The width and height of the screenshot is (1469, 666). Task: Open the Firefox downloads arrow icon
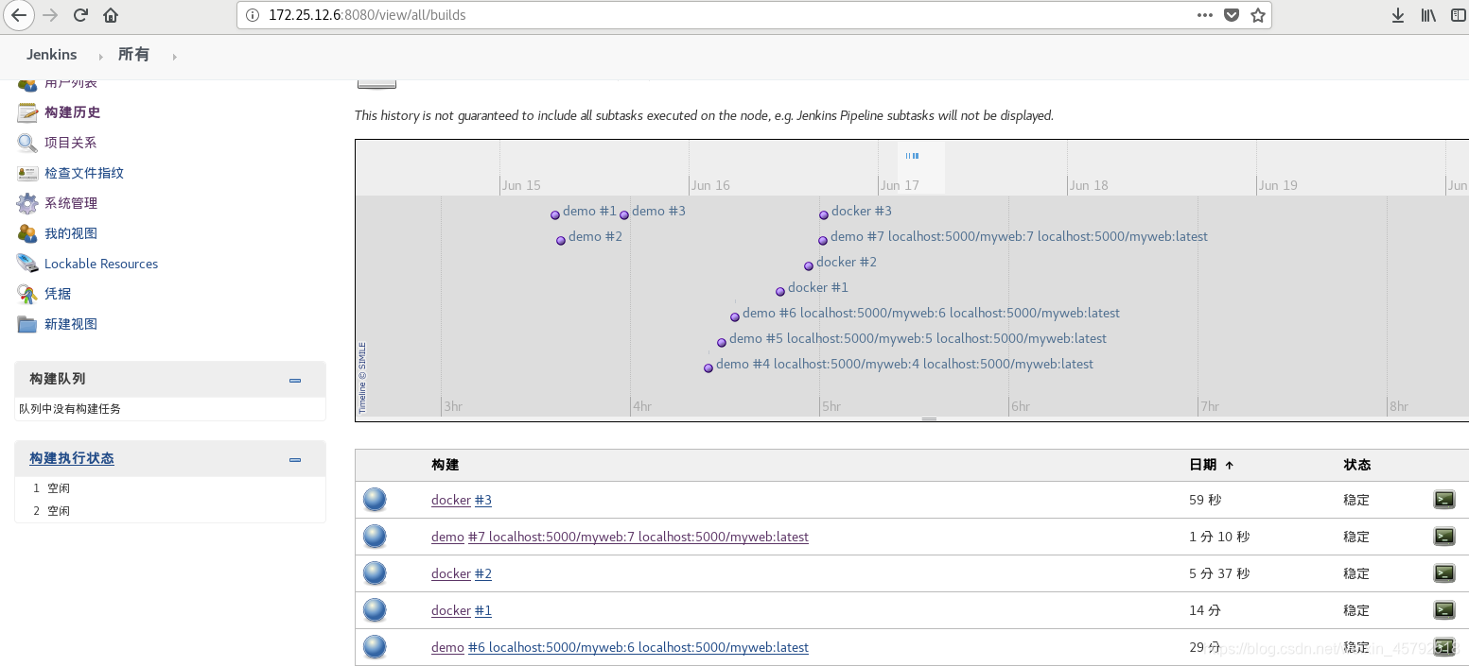click(1398, 15)
